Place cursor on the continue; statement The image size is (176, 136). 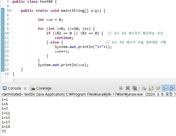(x=64, y=38)
